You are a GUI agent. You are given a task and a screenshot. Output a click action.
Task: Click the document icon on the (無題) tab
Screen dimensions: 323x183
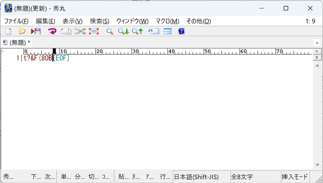[5, 42]
